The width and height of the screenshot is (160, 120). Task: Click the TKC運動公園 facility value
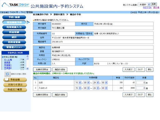pos(58,28)
